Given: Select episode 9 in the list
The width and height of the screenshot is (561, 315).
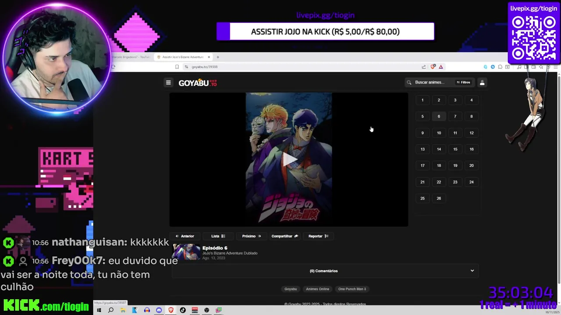Looking at the screenshot, I should (x=423, y=133).
